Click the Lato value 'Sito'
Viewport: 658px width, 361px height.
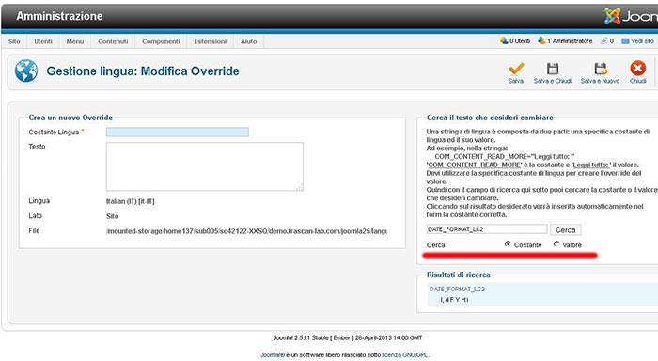click(113, 216)
